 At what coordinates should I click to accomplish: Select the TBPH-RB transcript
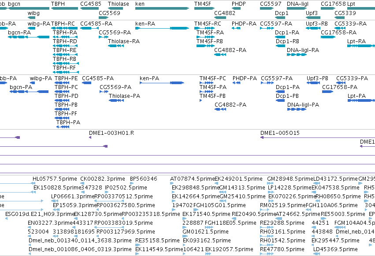tap(66, 63)
